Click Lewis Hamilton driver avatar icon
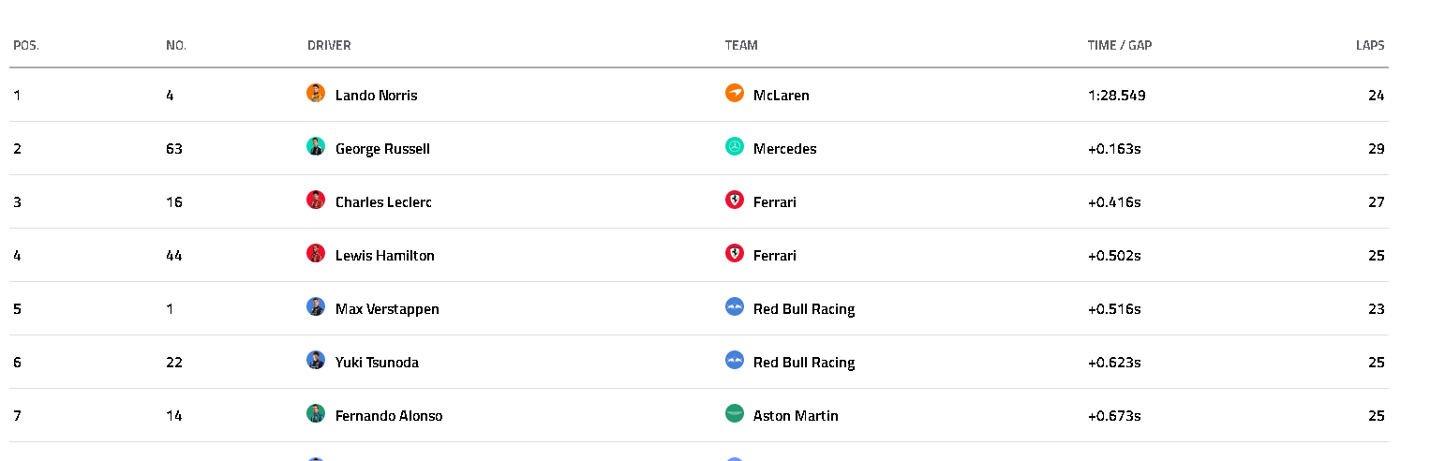1445x461 pixels. [x=316, y=253]
